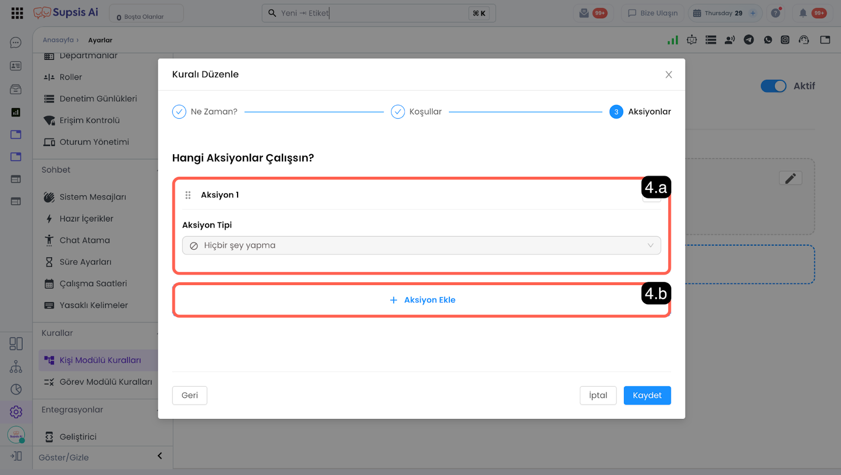This screenshot has height=475, width=841.
Task: Open Görev Modülü Kuralları in sidebar
Action: [x=105, y=382]
